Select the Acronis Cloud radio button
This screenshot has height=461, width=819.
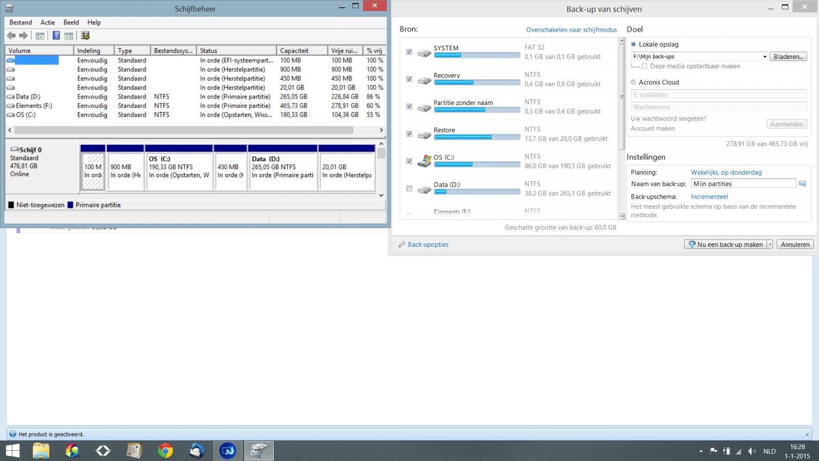click(x=633, y=82)
